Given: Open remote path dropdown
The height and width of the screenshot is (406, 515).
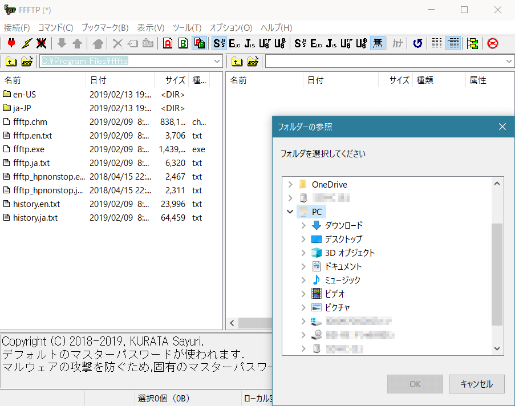Looking at the screenshot, I should point(508,61).
